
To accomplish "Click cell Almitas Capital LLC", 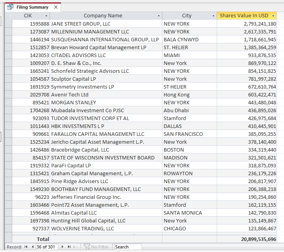I will click(x=106, y=213).
